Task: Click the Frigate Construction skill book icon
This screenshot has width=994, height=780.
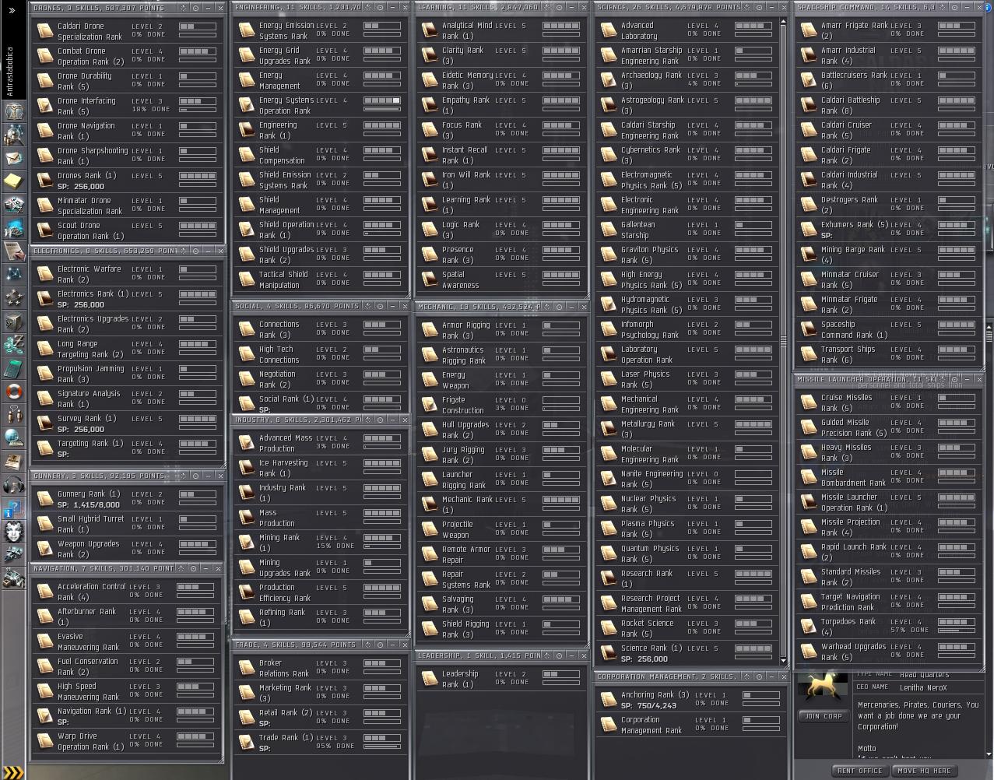Action: tap(430, 405)
